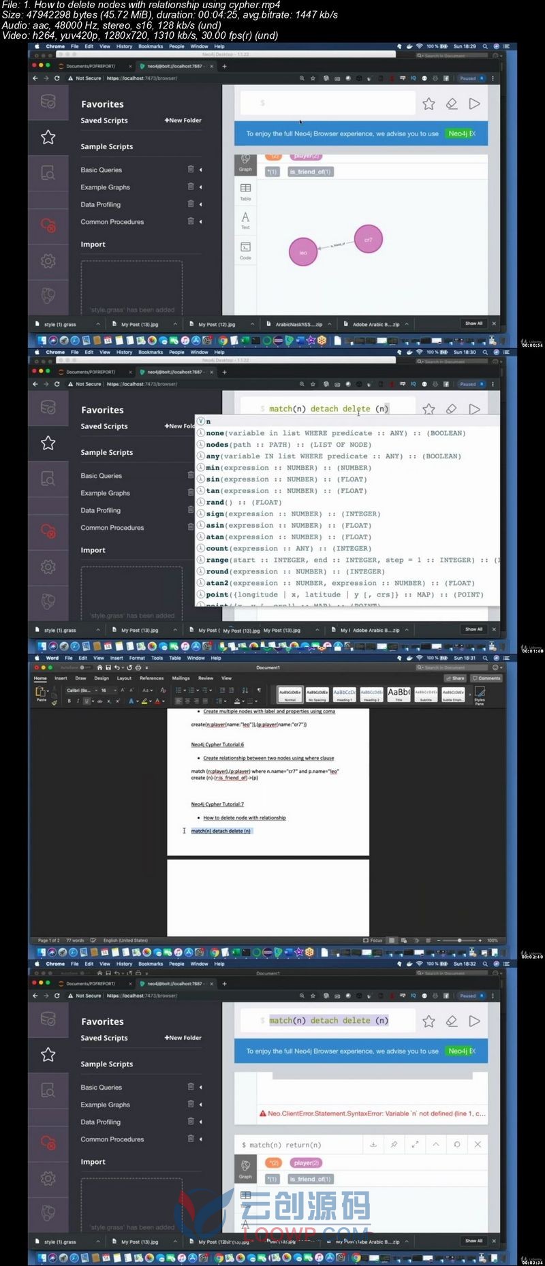
Task: Open My Post (12).jpg download chevron, leo–cr7 graph frame
Action: click(252, 324)
